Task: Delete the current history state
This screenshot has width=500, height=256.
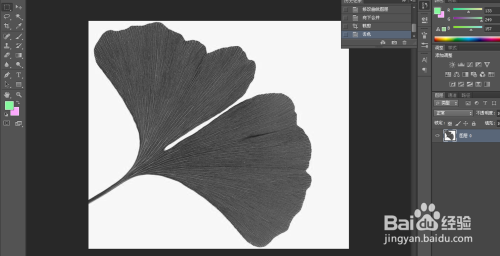Action: pos(404,42)
